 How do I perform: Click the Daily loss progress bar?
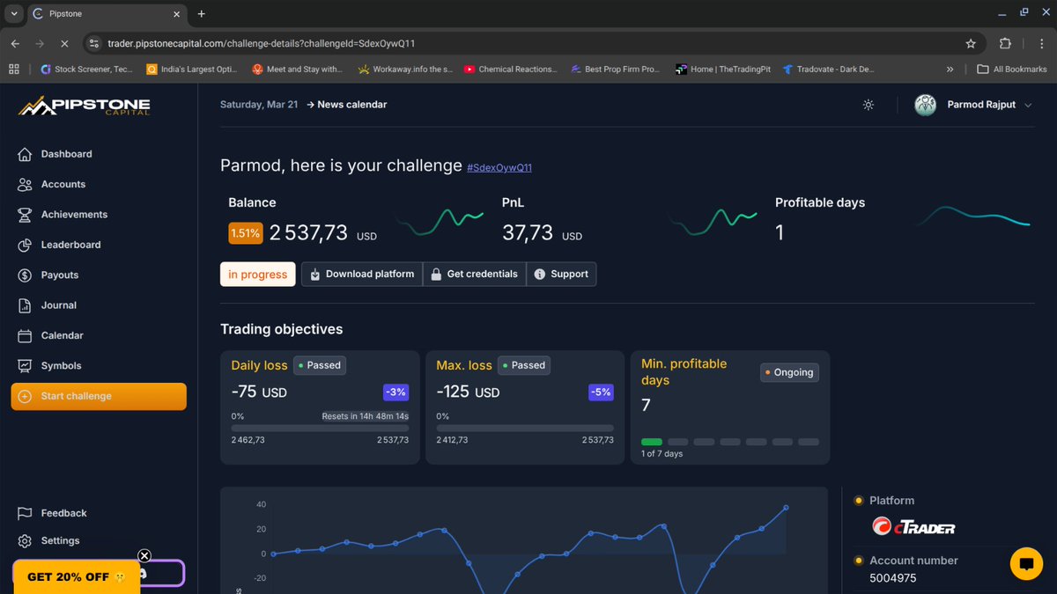click(x=320, y=428)
